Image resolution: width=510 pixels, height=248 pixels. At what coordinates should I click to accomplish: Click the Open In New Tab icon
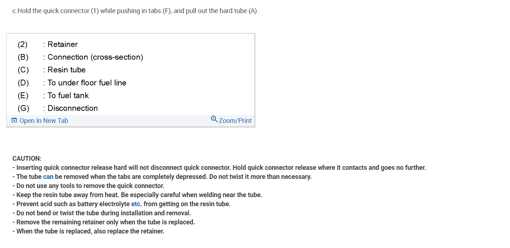pyautogui.click(x=14, y=121)
